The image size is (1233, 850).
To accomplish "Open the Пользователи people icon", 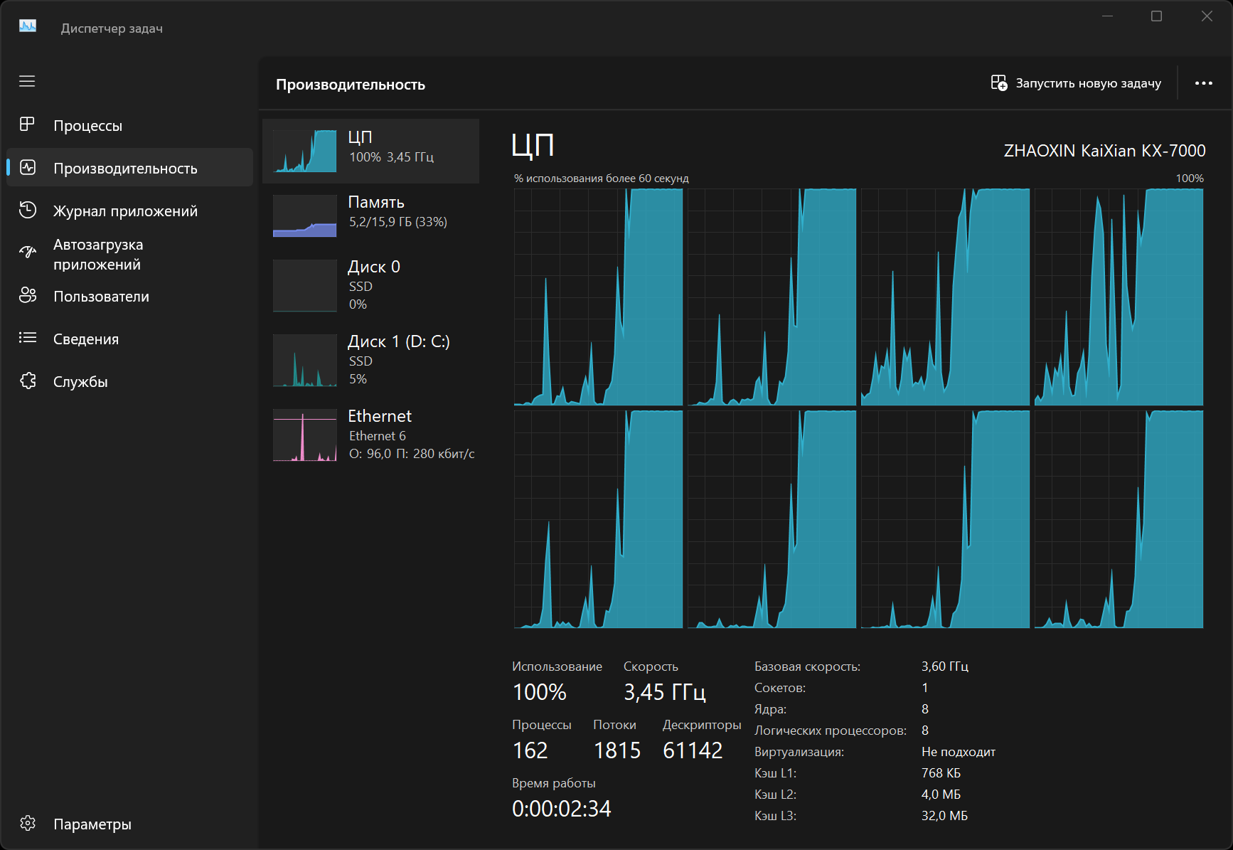I will tap(28, 295).
